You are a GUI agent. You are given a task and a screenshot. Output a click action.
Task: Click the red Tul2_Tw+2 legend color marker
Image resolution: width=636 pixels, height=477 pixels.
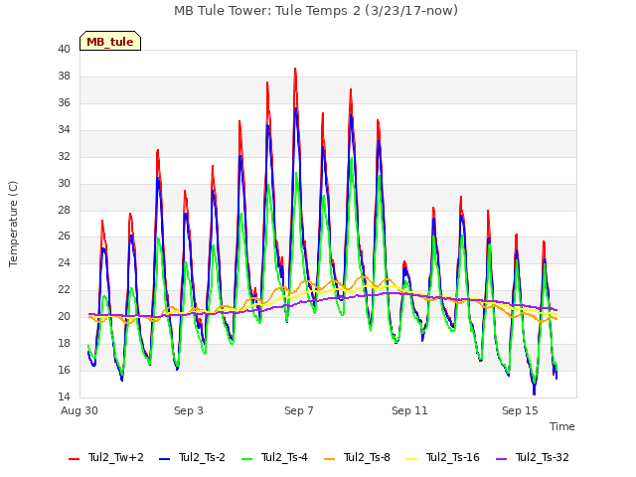(74, 459)
